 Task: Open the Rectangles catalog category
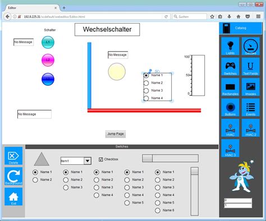[x=230, y=87]
